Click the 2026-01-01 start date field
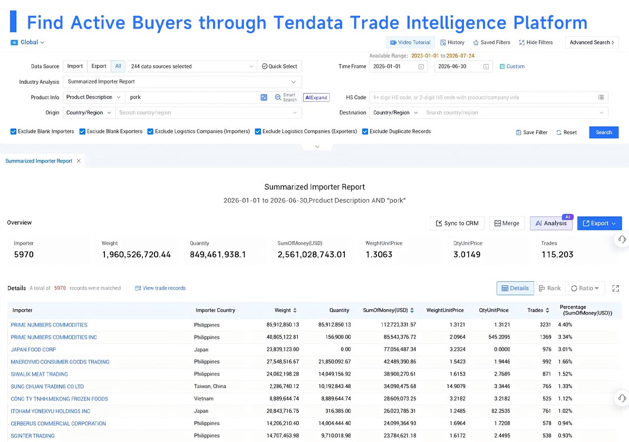The width and height of the screenshot is (629, 442). pyautogui.click(x=399, y=66)
